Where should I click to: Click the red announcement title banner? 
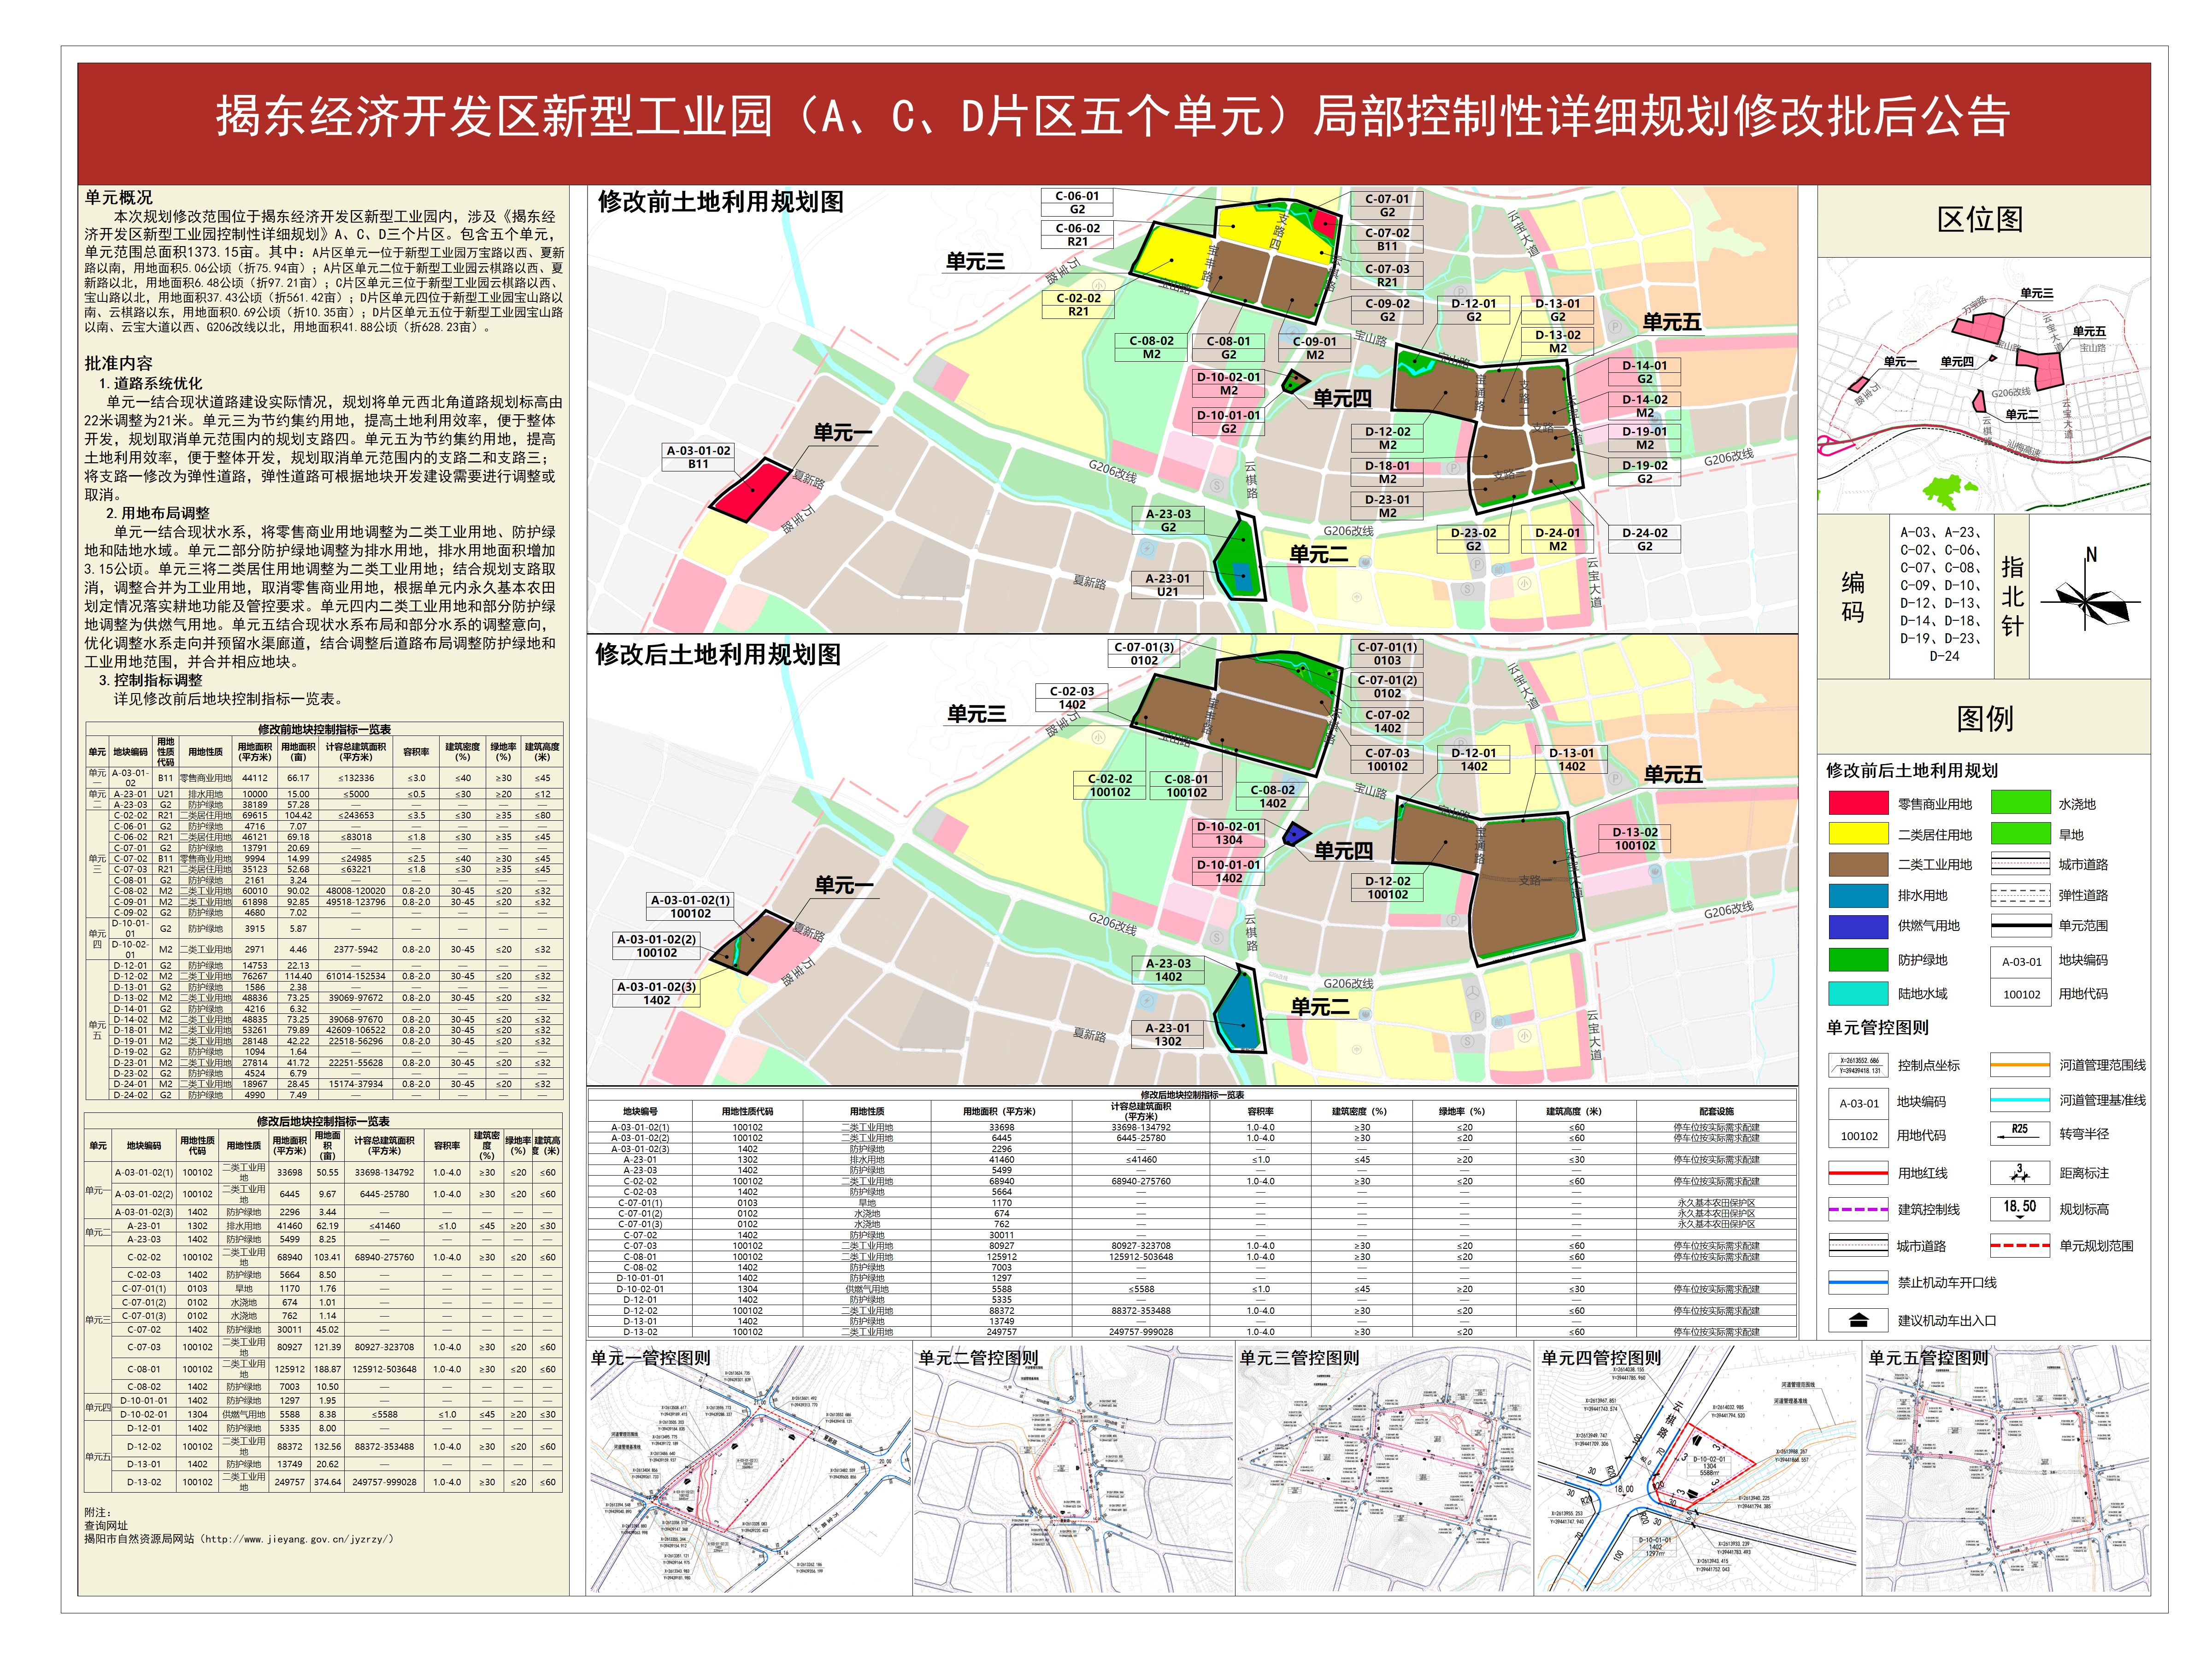pos(1114,123)
